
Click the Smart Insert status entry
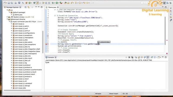coord(114,94)
